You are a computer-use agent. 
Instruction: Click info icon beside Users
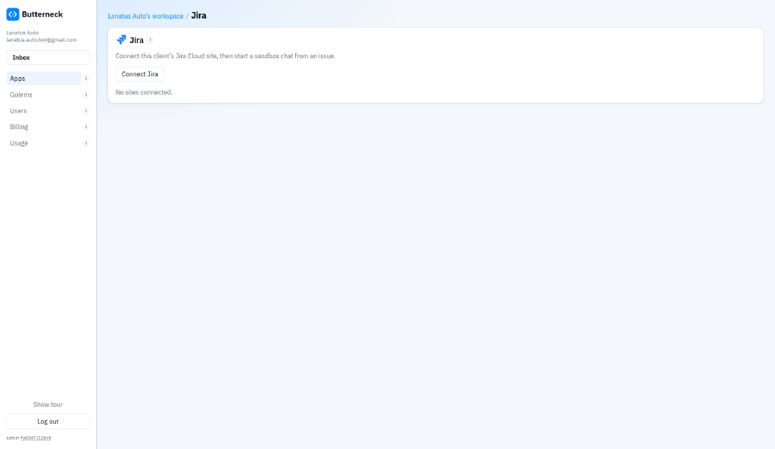click(86, 111)
